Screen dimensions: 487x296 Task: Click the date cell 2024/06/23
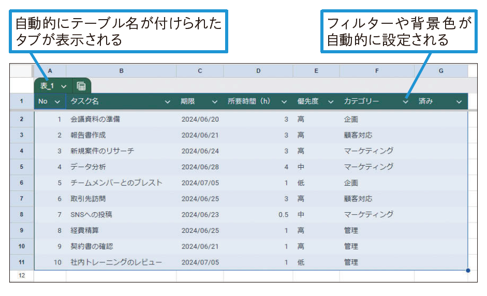(200, 215)
